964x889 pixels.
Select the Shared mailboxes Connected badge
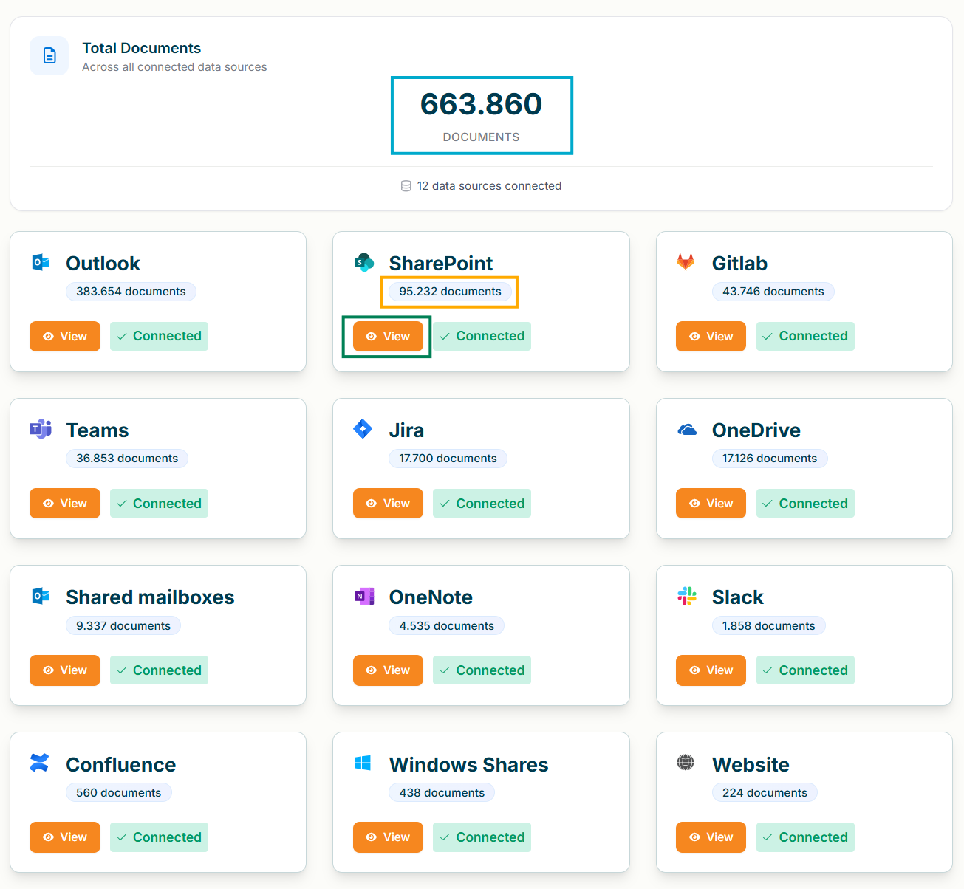click(159, 670)
